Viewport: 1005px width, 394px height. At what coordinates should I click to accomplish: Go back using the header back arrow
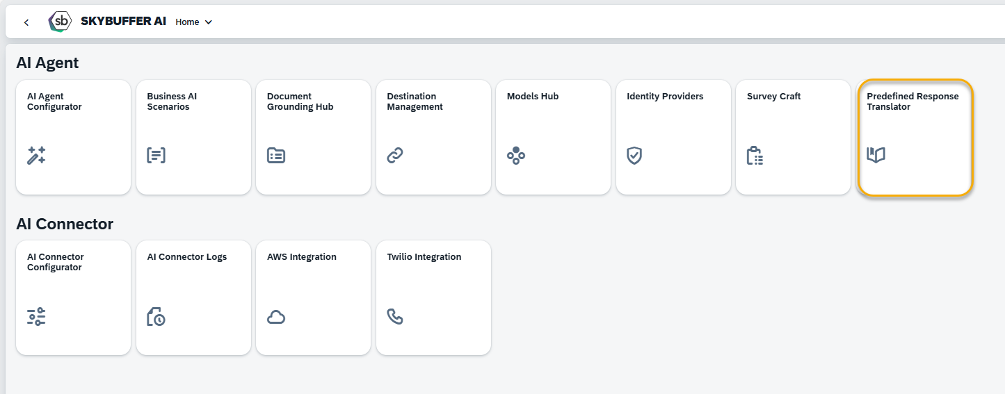(x=26, y=22)
